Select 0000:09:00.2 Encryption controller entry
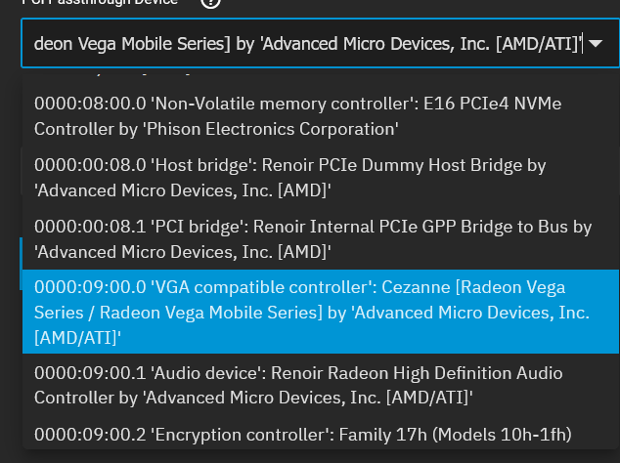 pos(321,435)
